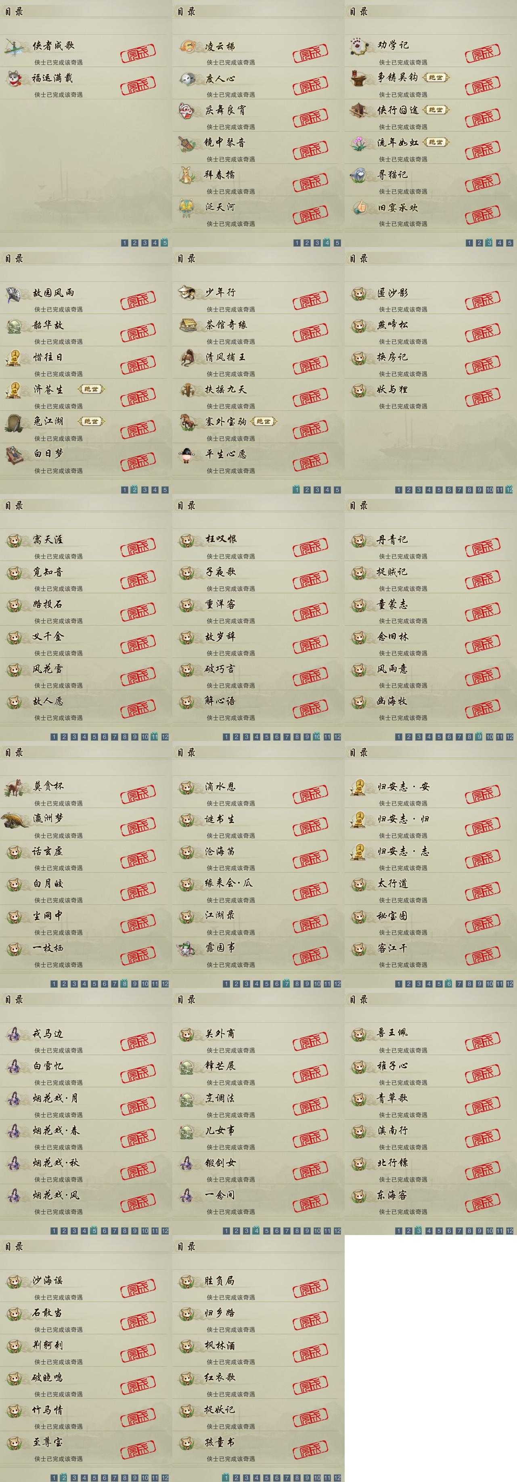Image resolution: width=517 pixels, height=1482 pixels.
Task: Select the horse icon next to 塞外宝驹
Action: click(x=187, y=422)
